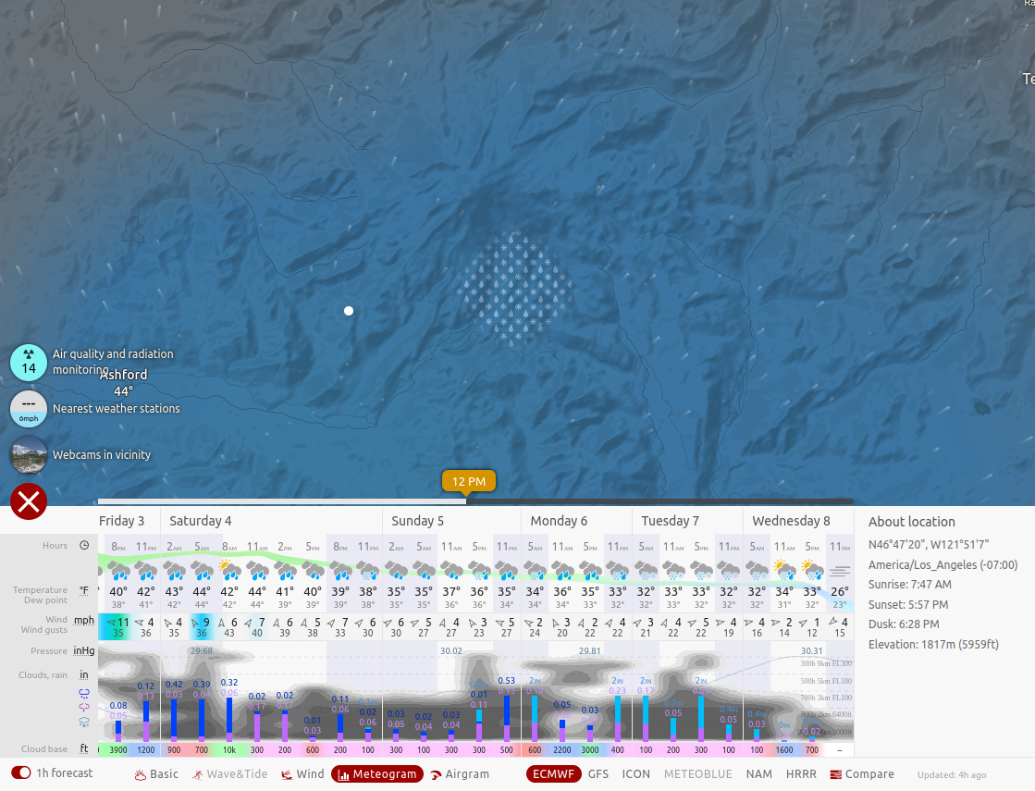The image size is (1035, 791).
Task: Click the nearest weather stations icon
Action: click(x=29, y=408)
